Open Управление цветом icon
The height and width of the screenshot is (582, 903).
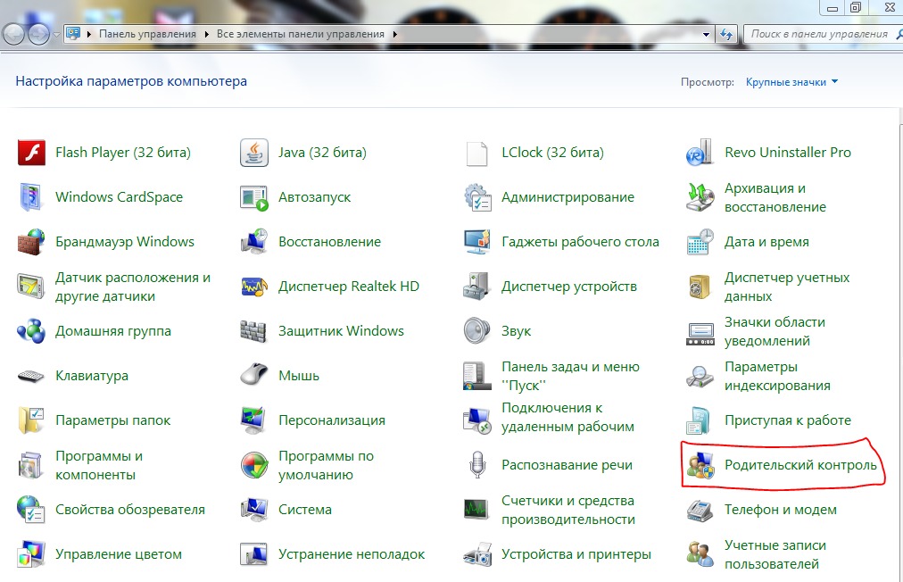pos(31,554)
